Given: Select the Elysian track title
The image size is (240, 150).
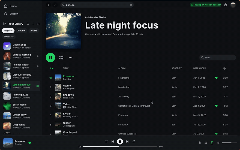Looking at the screenshot, I should point(67,114).
